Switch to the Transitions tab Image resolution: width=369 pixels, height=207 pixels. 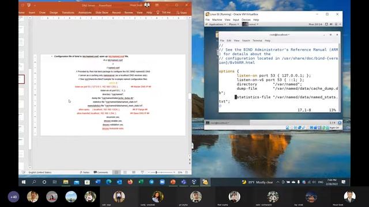pyautogui.click(x=68, y=13)
